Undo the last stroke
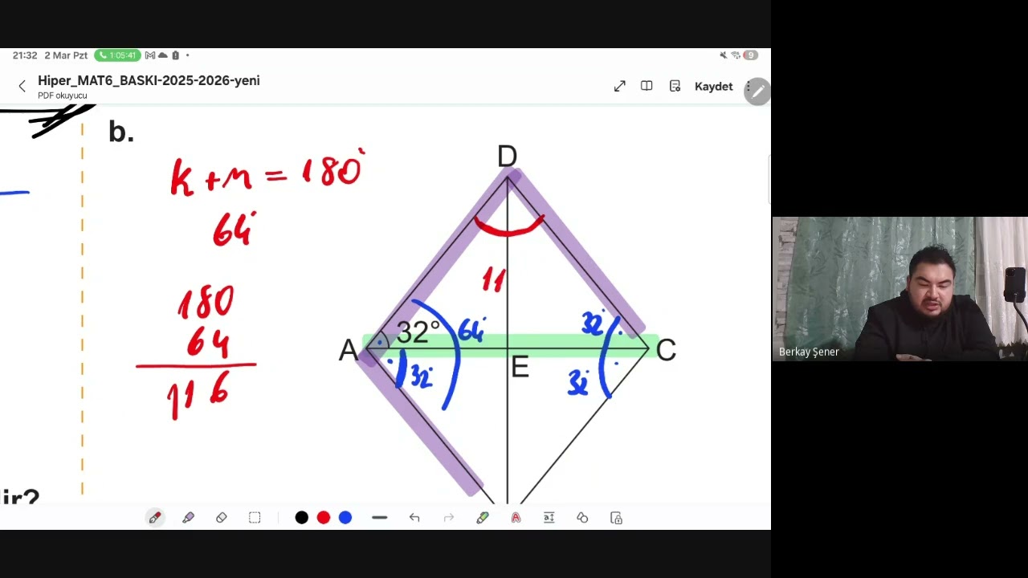 pos(414,518)
